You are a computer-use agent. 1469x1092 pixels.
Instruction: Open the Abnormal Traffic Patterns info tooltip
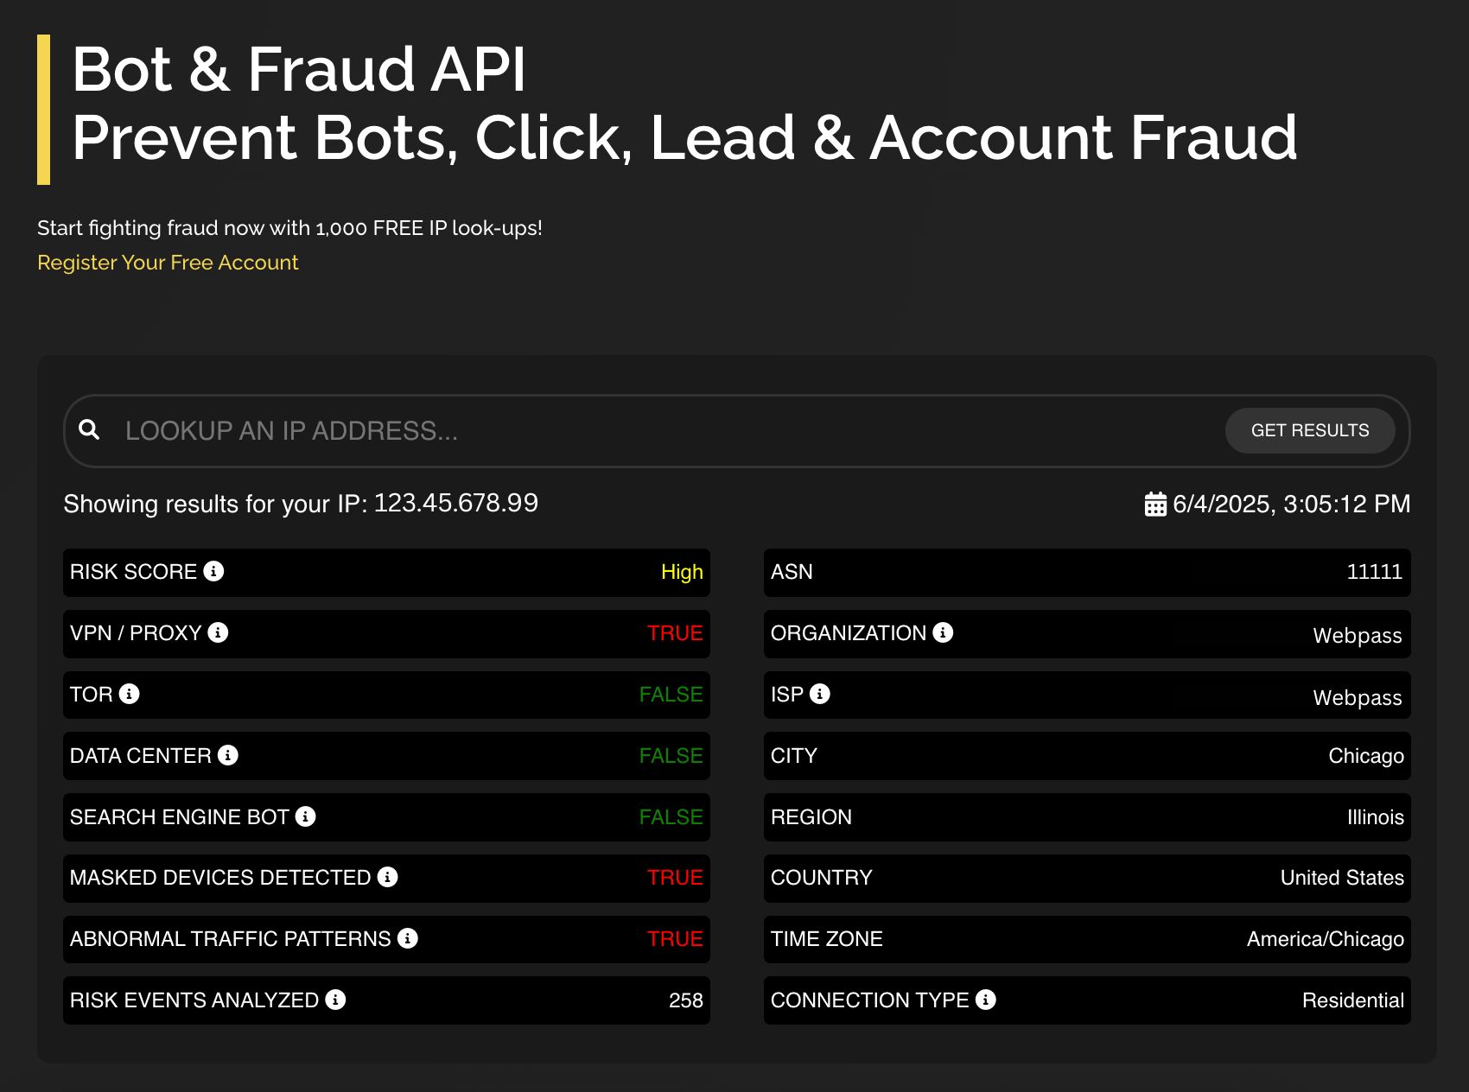point(408,939)
